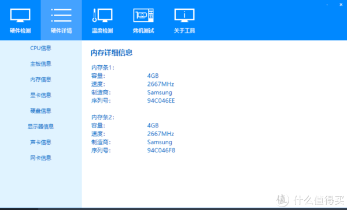Screen dimensions: 347x210
Task: Switch to the 关于工具 tab label
Action: point(184,31)
